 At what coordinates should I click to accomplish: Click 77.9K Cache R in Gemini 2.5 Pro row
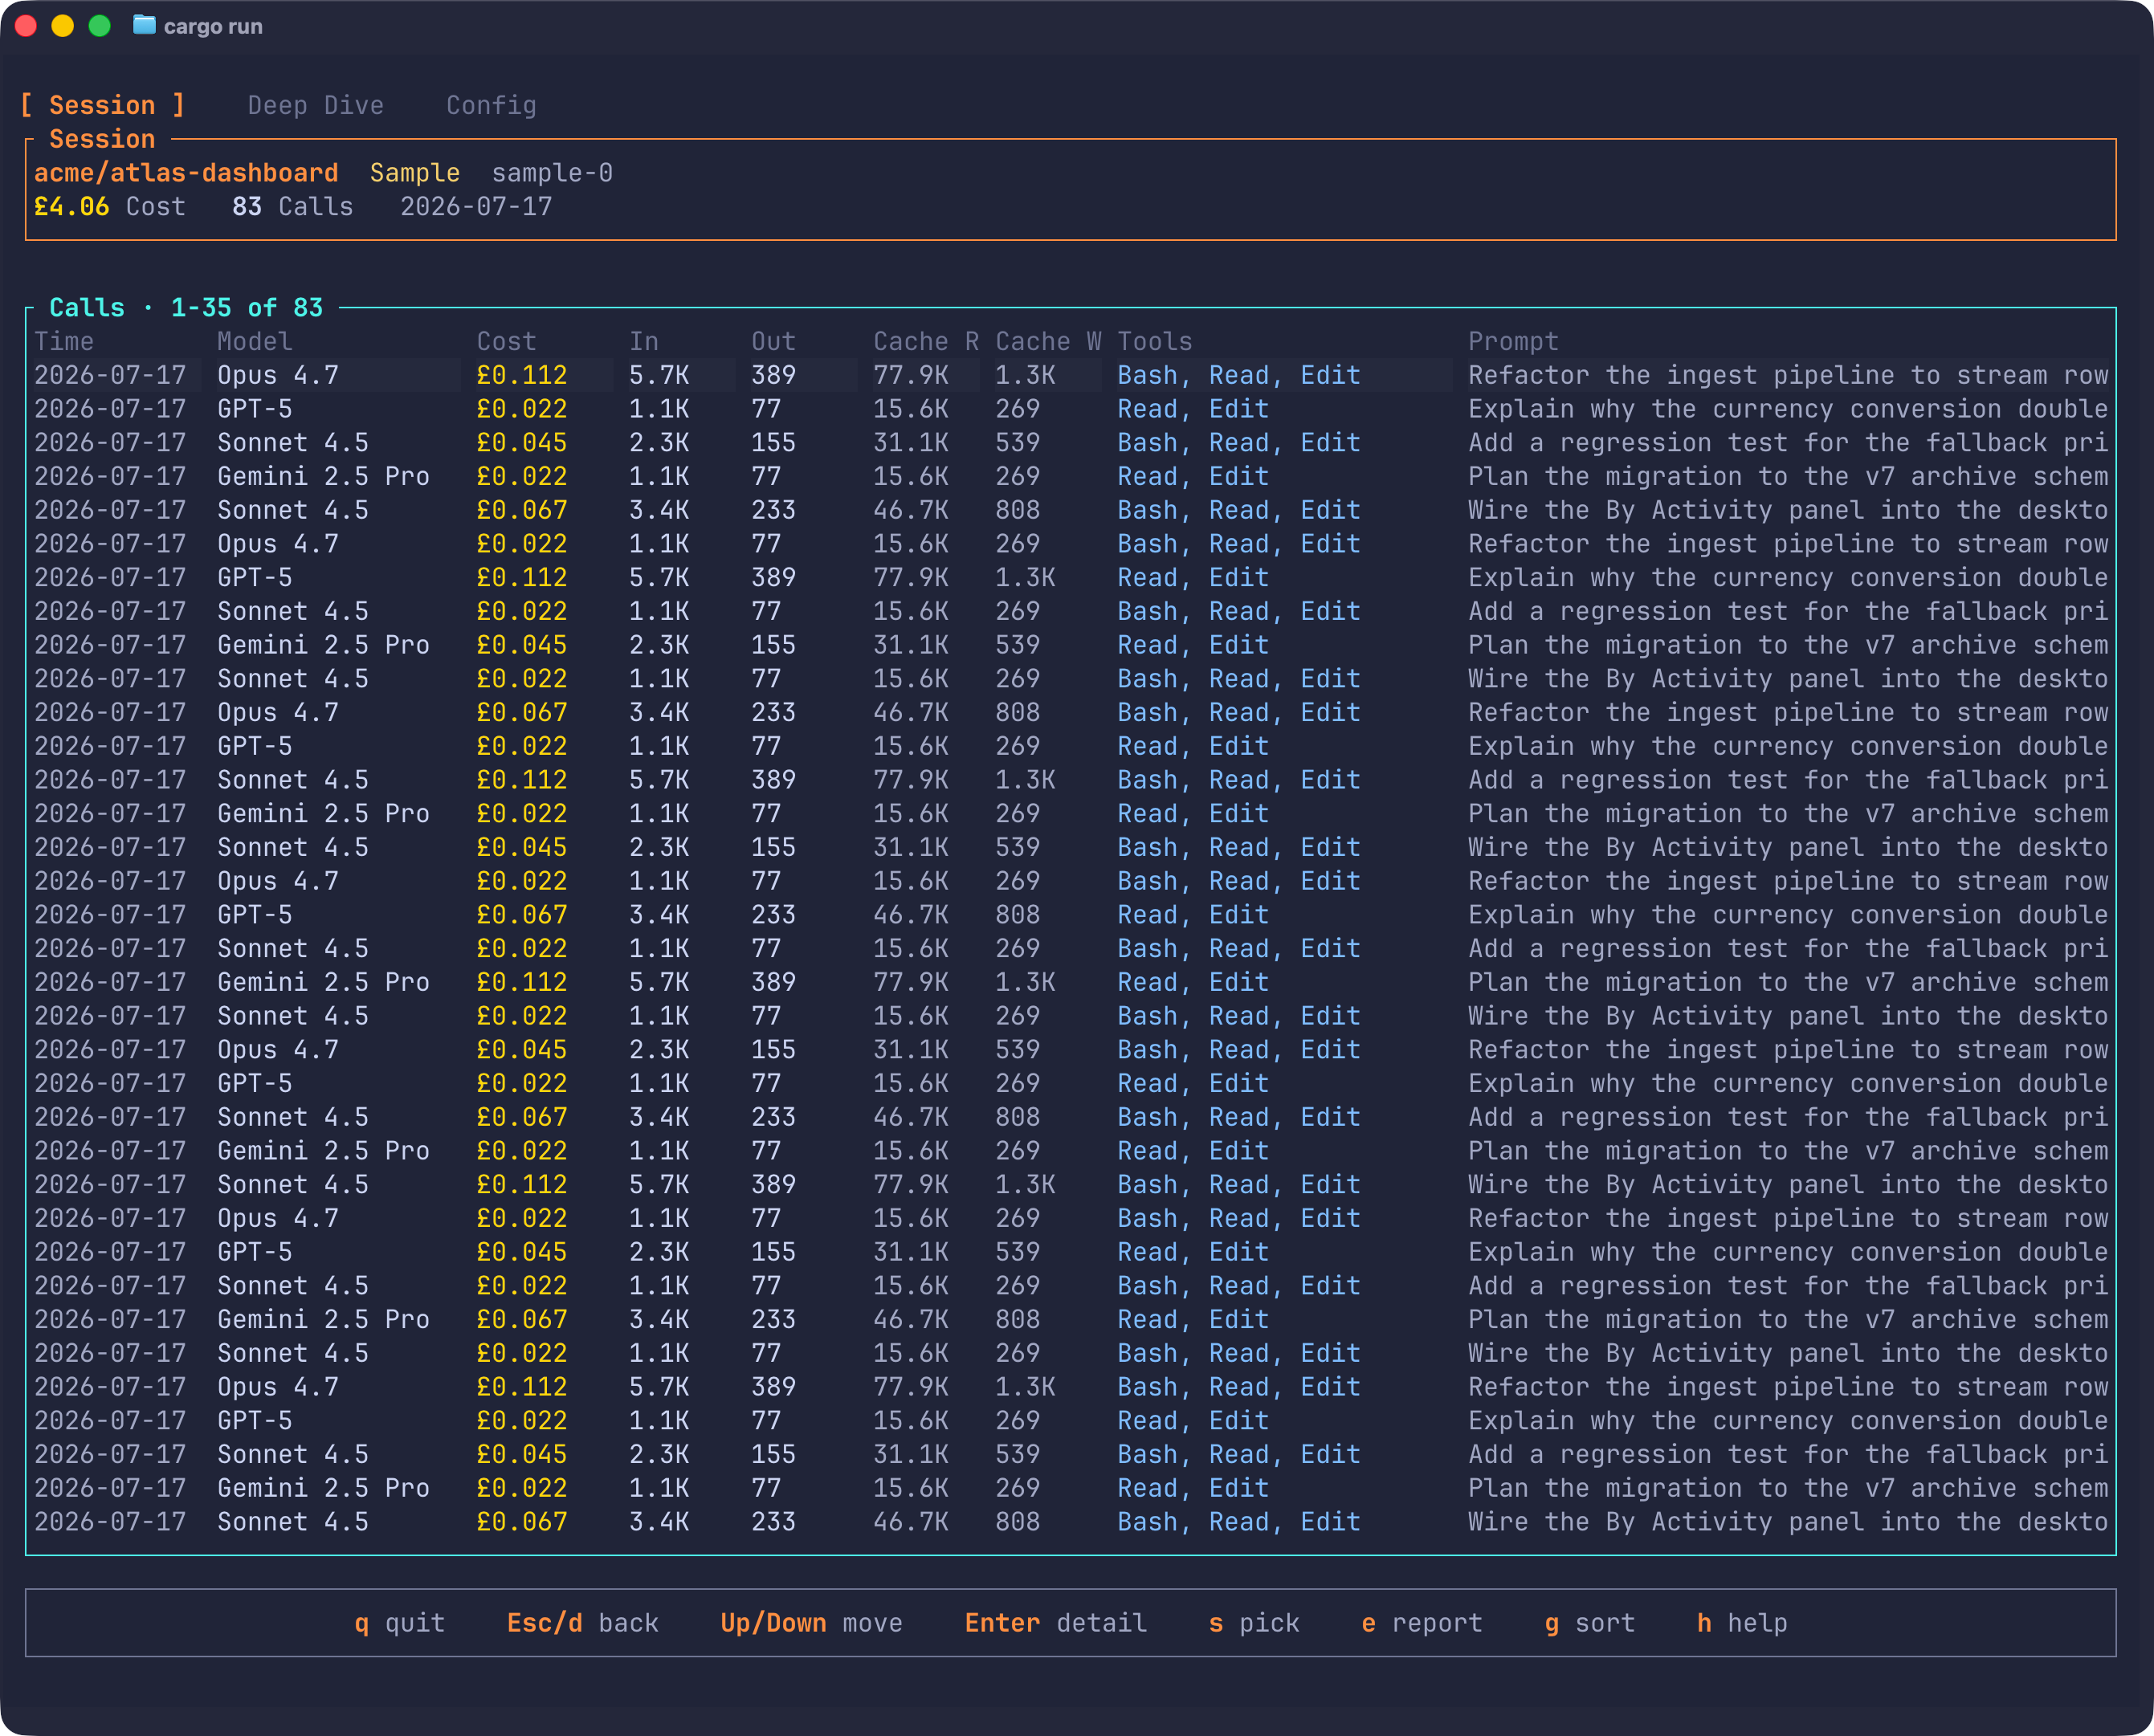point(911,981)
